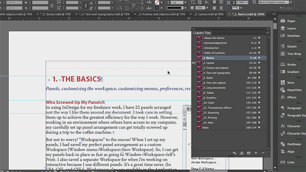Set style source box beside 1. Basics
Screen dimensions: 306x172
194,58
